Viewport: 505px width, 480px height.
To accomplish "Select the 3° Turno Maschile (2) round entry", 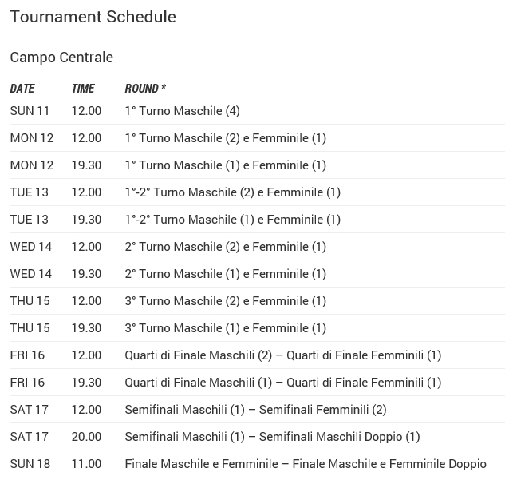I will coord(225,301).
